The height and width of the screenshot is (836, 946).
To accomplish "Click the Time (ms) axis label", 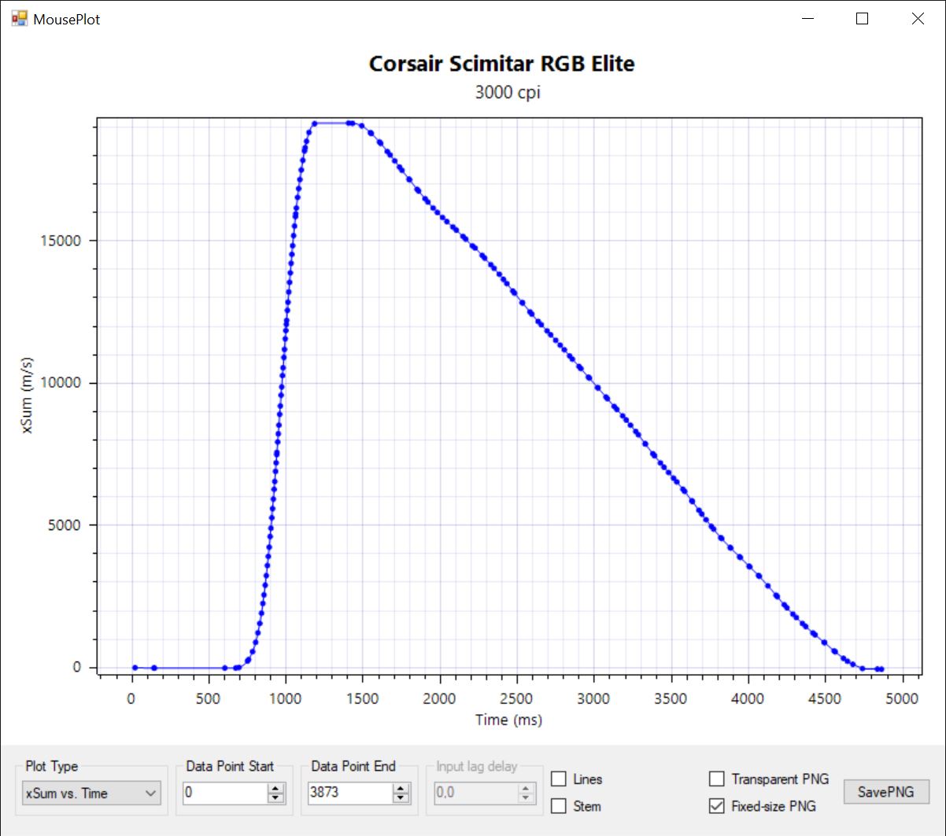I will 508,720.
